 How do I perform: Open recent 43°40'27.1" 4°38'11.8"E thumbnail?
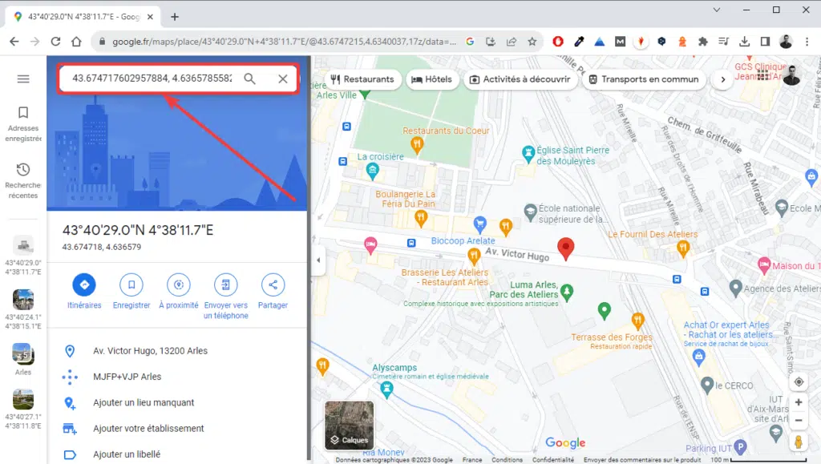(x=23, y=400)
